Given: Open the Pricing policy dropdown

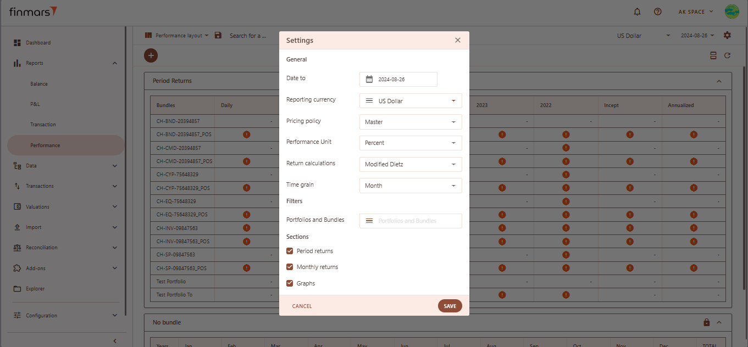Looking at the screenshot, I should (x=410, y=122).
